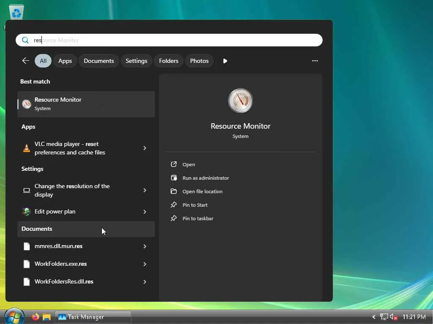This screenshot has width=433, height=324.
Task: Click the muted volume tray icon
Action: [394, 317]
